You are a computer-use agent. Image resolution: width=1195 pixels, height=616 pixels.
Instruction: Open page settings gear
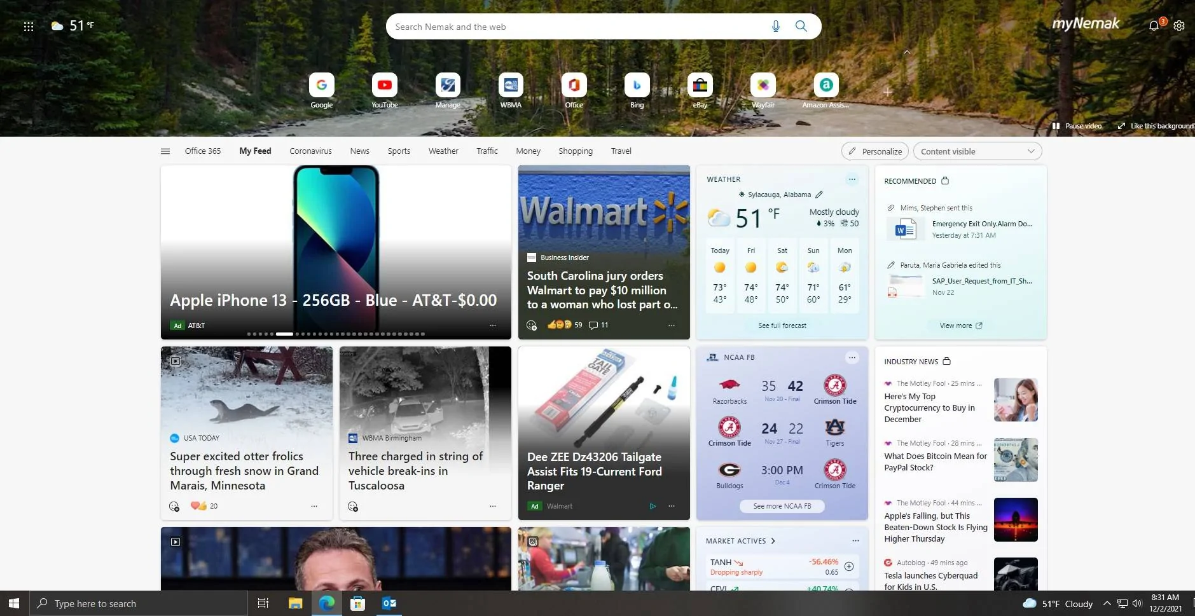1179,26
